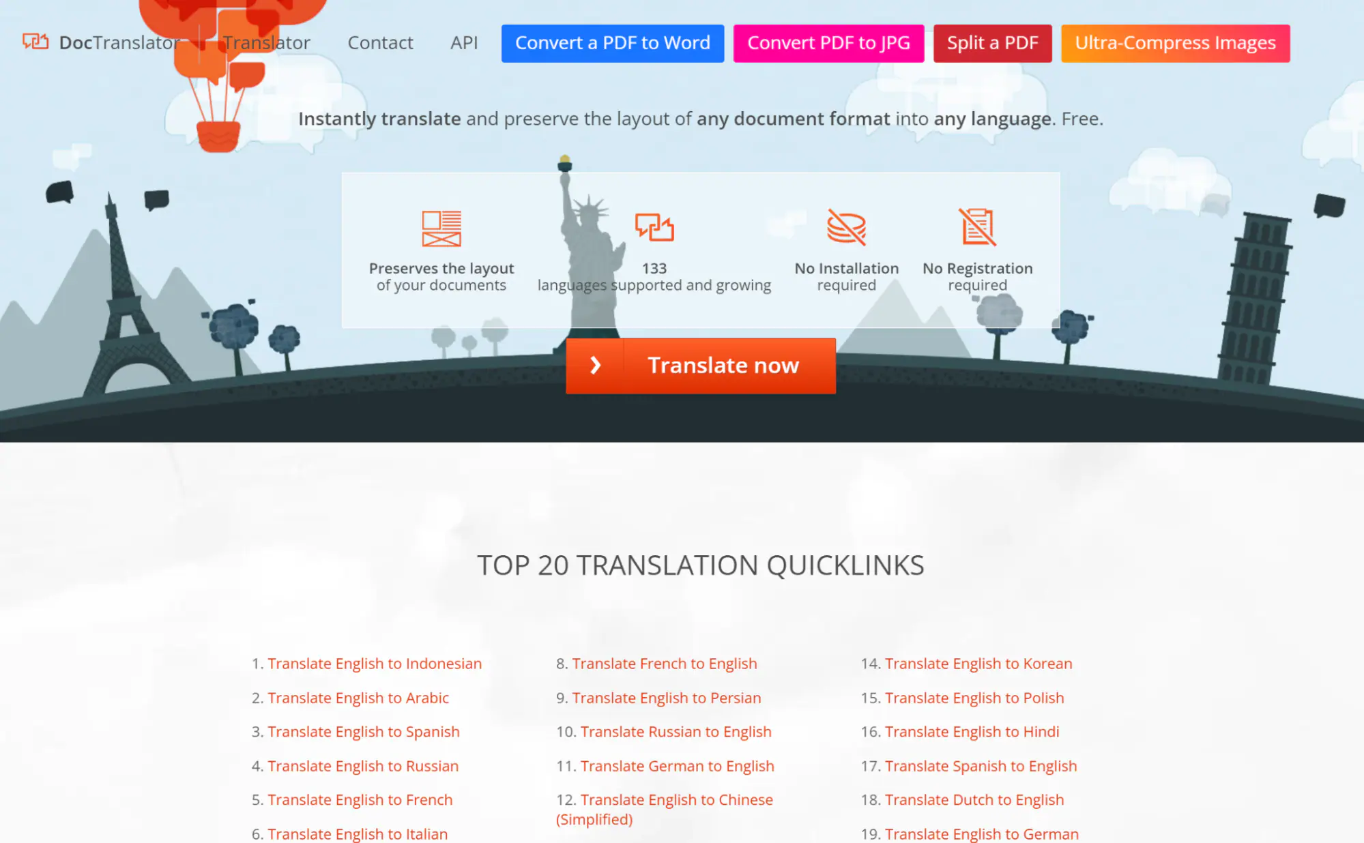
Task: Open the Contact menu item
Action: (x=380, y=42)
